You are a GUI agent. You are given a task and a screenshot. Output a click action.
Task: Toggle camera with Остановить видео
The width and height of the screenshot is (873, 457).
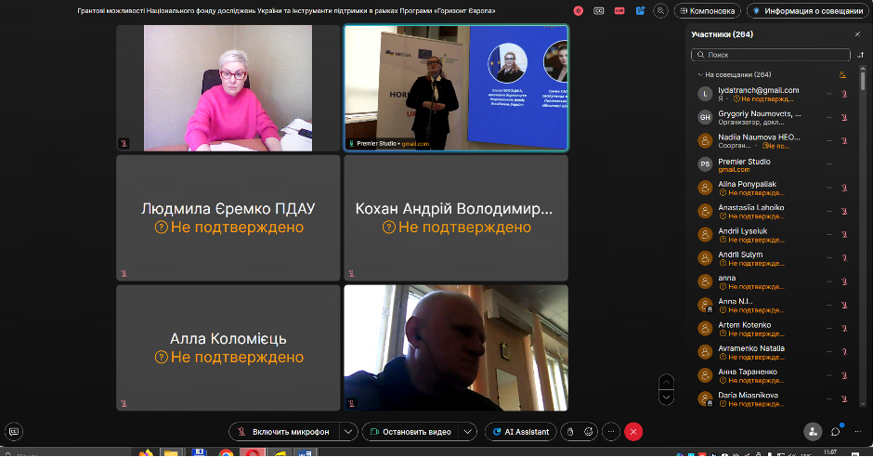point(410,432)
